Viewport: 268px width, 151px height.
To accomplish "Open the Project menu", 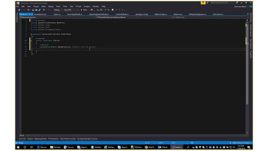I will (36, 7).
